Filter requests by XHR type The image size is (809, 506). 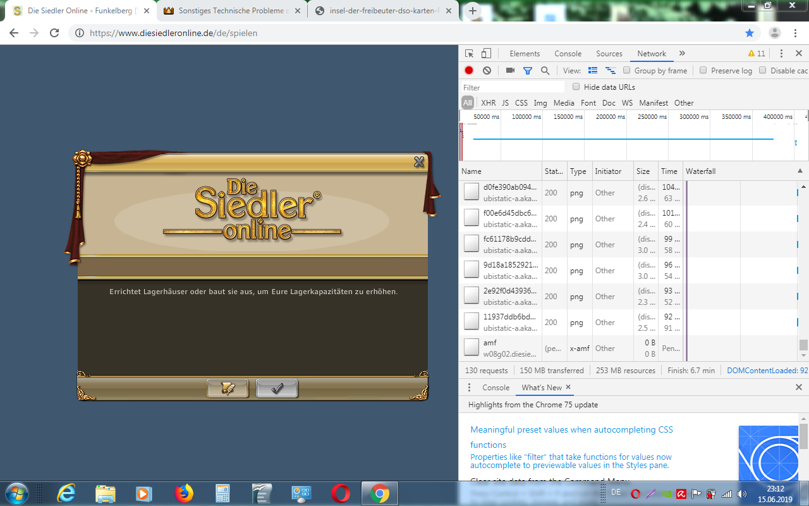(489, 103)
